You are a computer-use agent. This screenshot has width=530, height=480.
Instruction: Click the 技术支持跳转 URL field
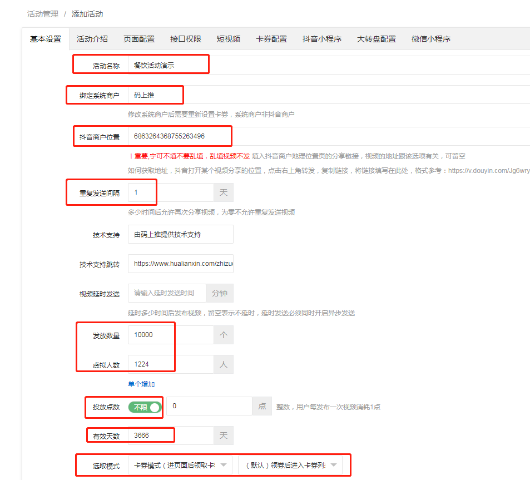click(x=181, y=264)
